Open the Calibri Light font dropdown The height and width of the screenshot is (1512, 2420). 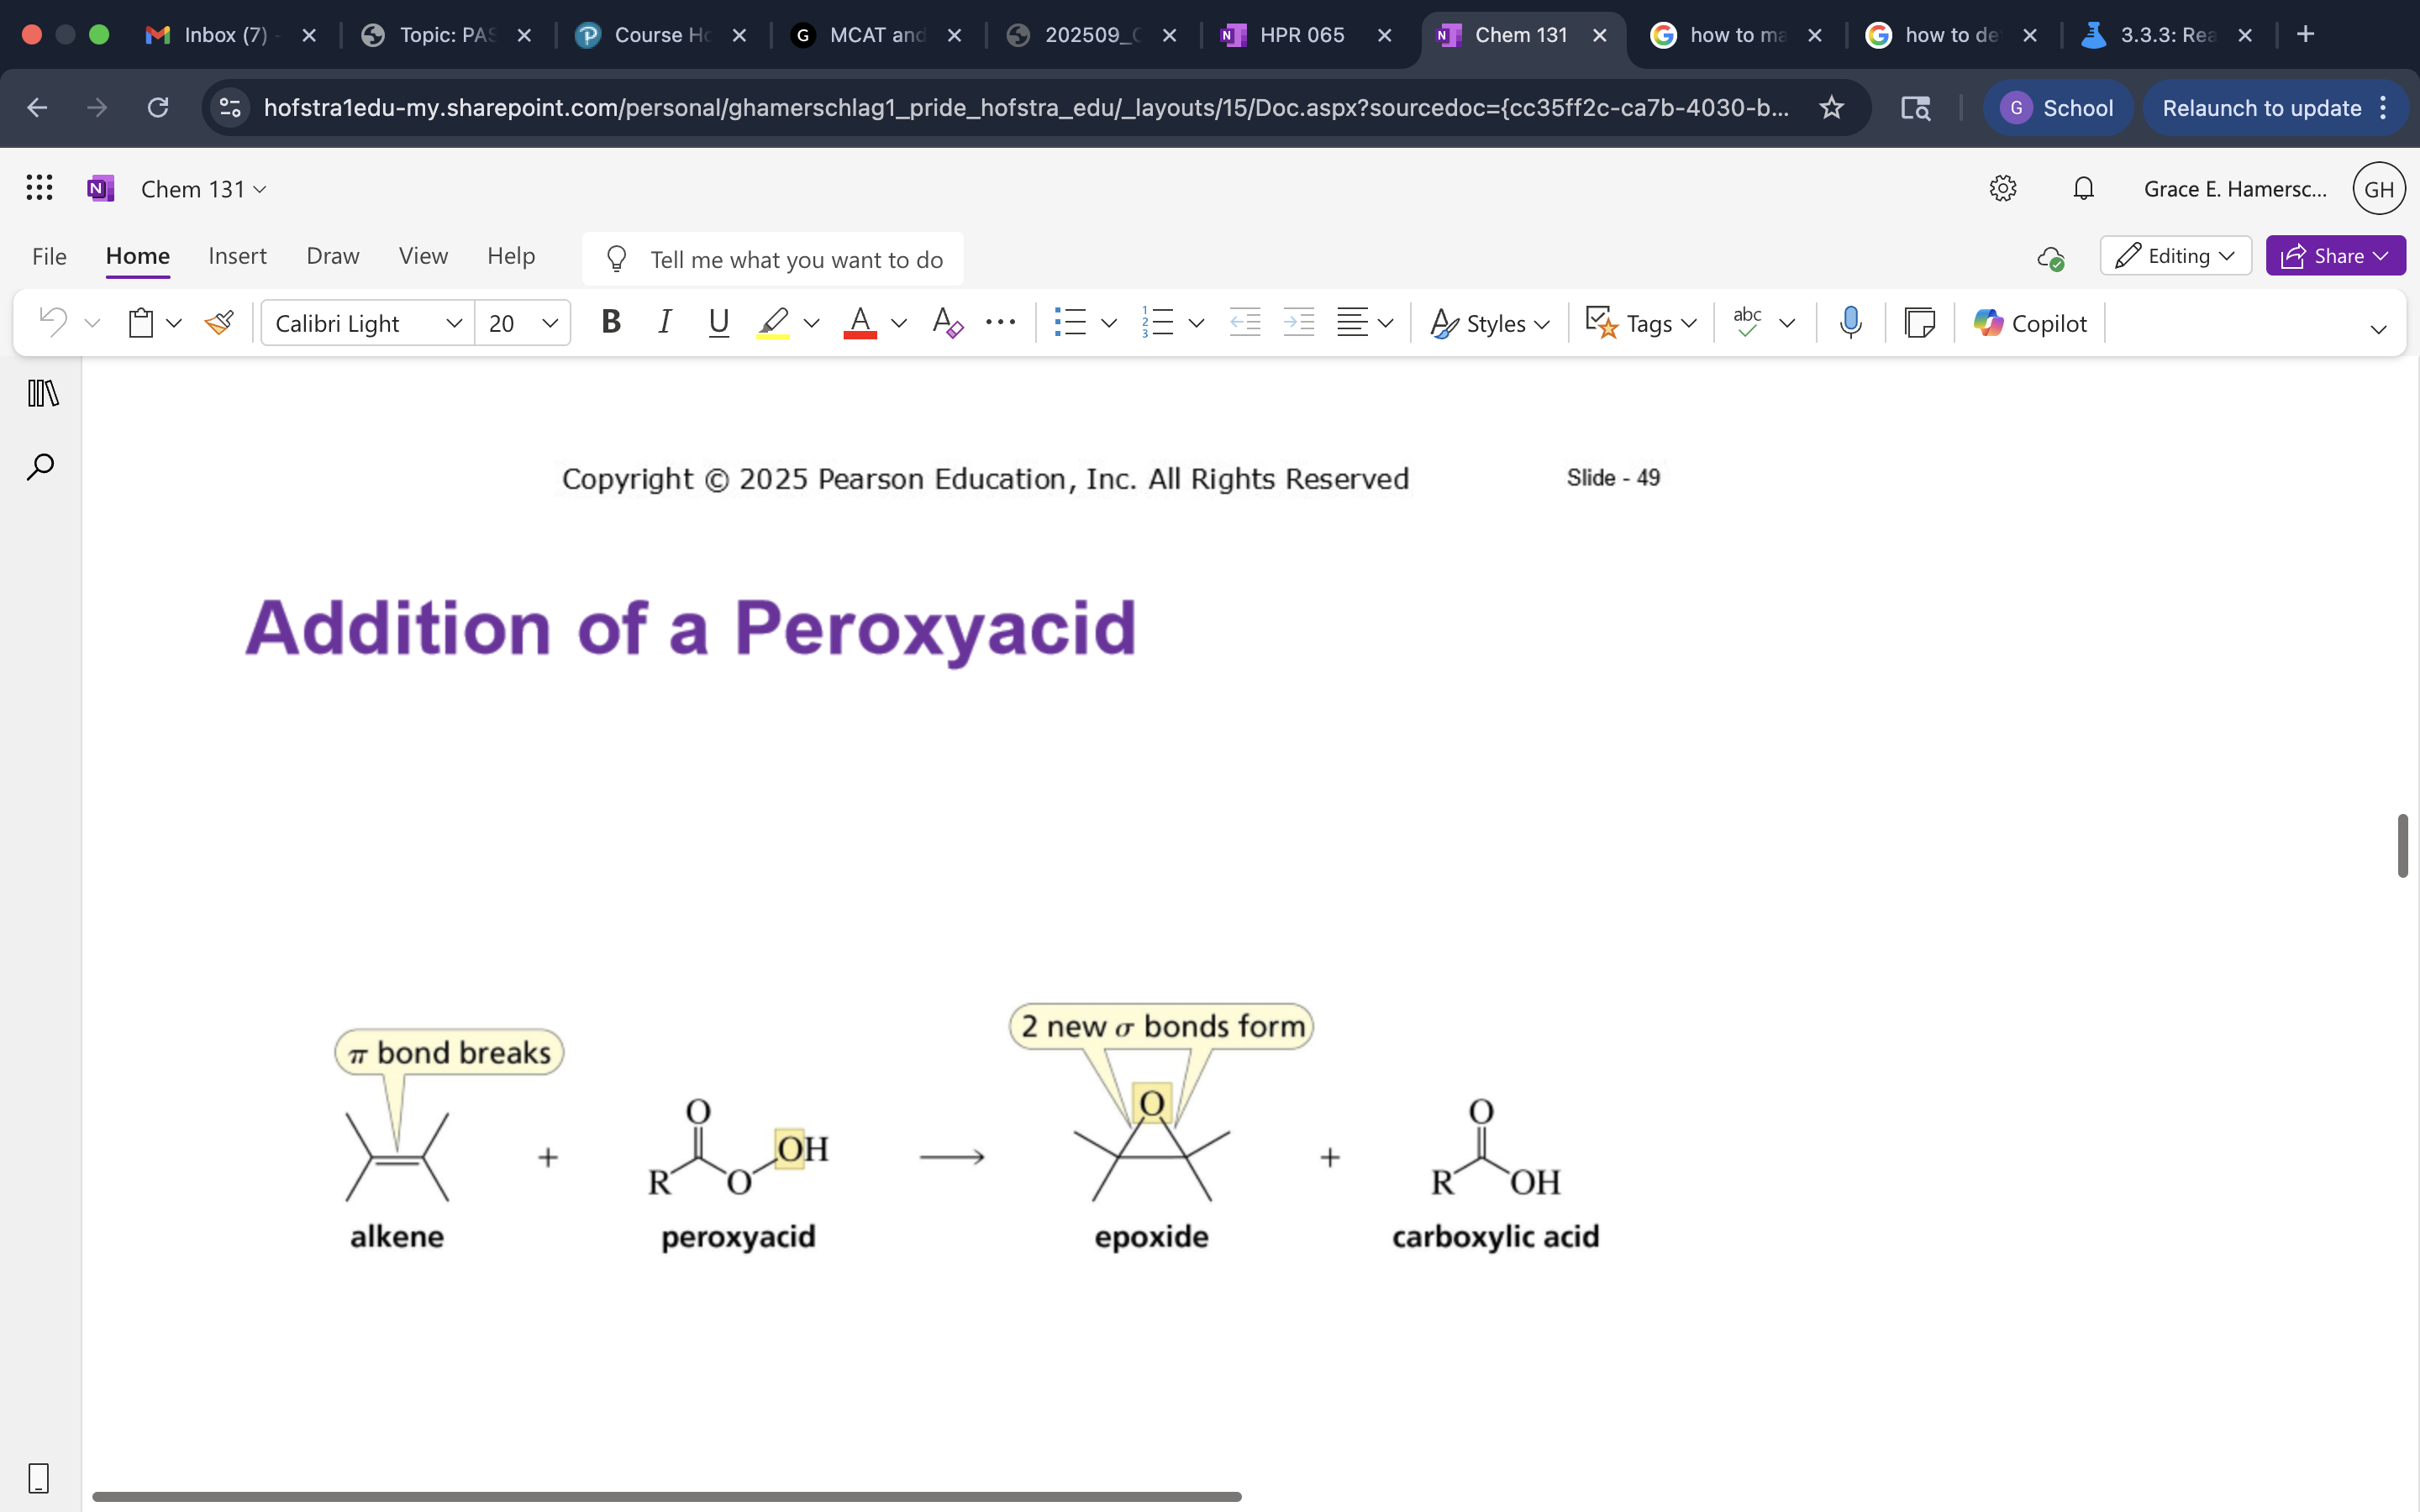pos(367,322)
